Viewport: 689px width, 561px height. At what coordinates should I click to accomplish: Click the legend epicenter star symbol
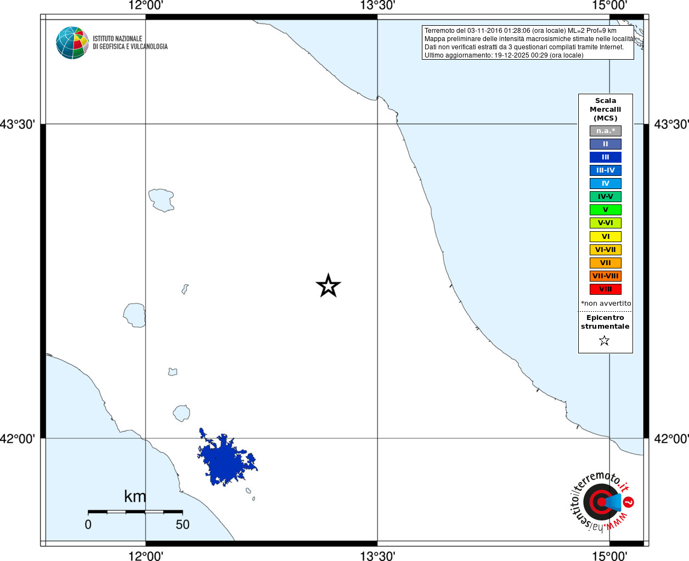[x=605, y=341]
